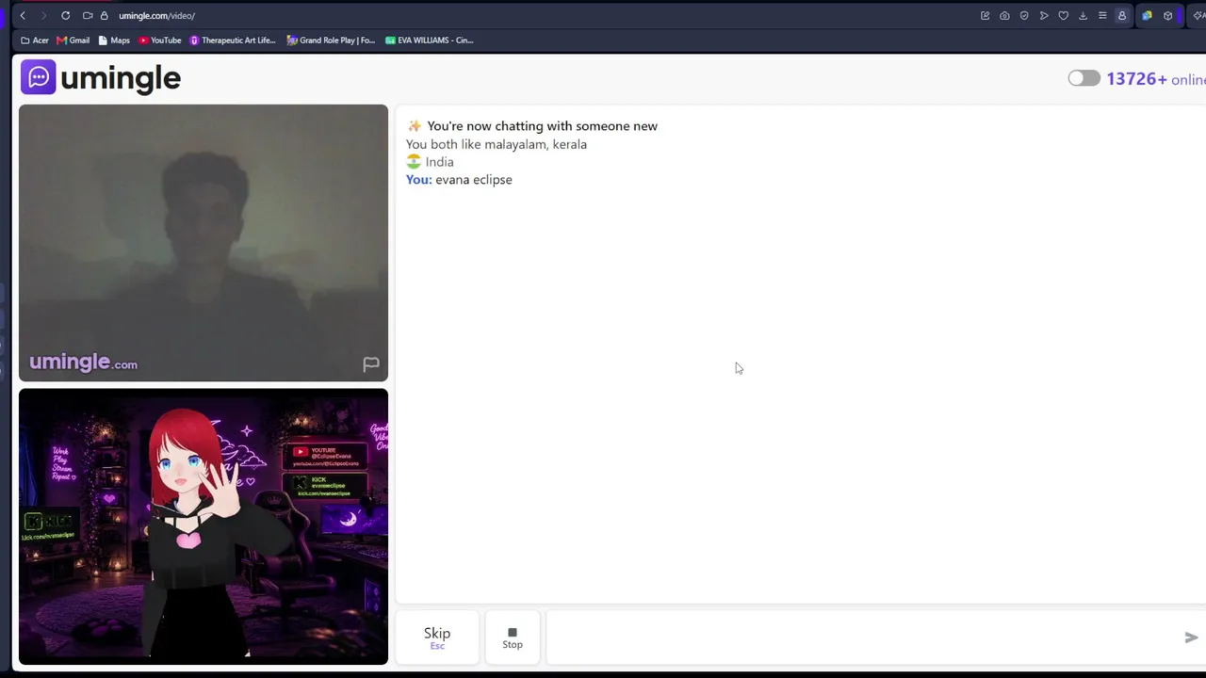The height and width of the screenshot is (678, 1206).
Task: Click your own avatar video feed
Action: pos(204,526)
